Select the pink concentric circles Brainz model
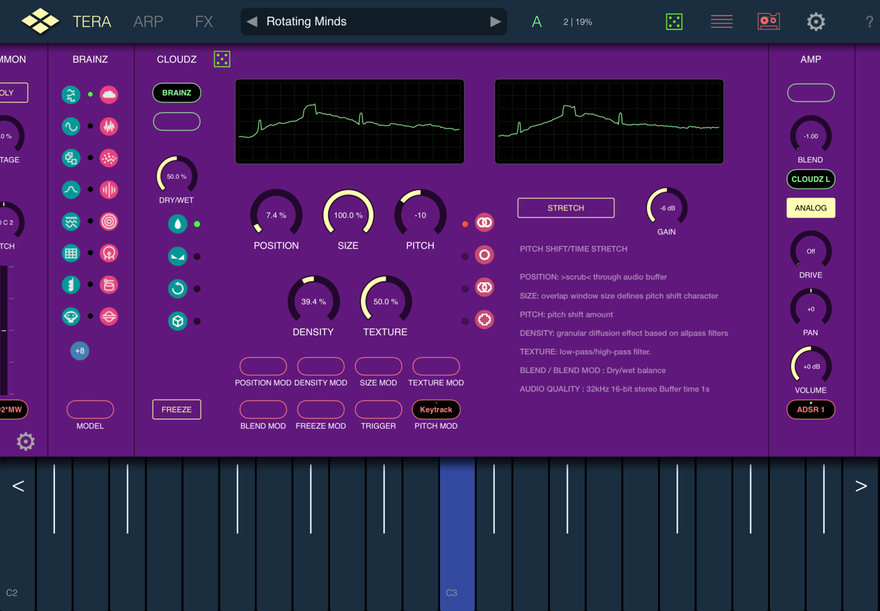 coord(109,221)
